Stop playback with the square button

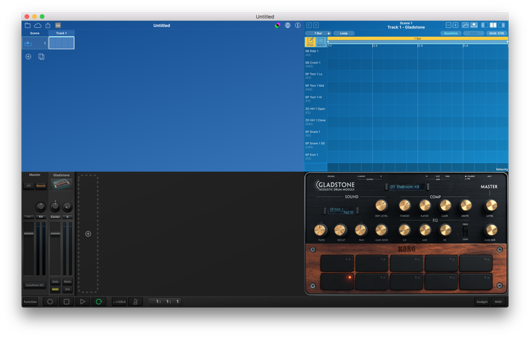click(x=67, y=302)
